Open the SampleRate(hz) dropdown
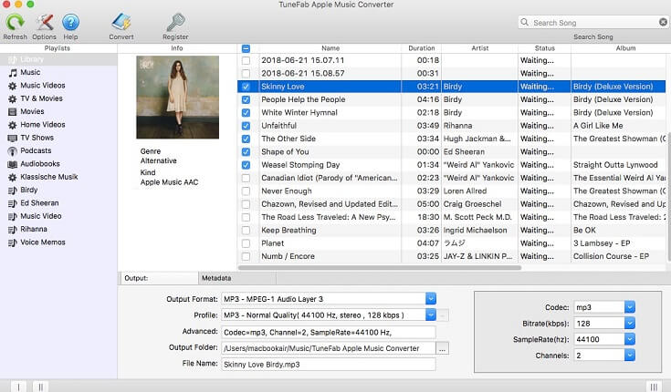Image resolution: width=671 pixels, height=392 pixels. click(630, 339)
